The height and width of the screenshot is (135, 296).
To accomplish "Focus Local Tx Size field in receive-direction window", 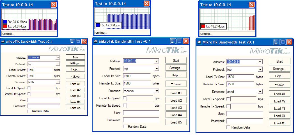I will tap(137, 76).
